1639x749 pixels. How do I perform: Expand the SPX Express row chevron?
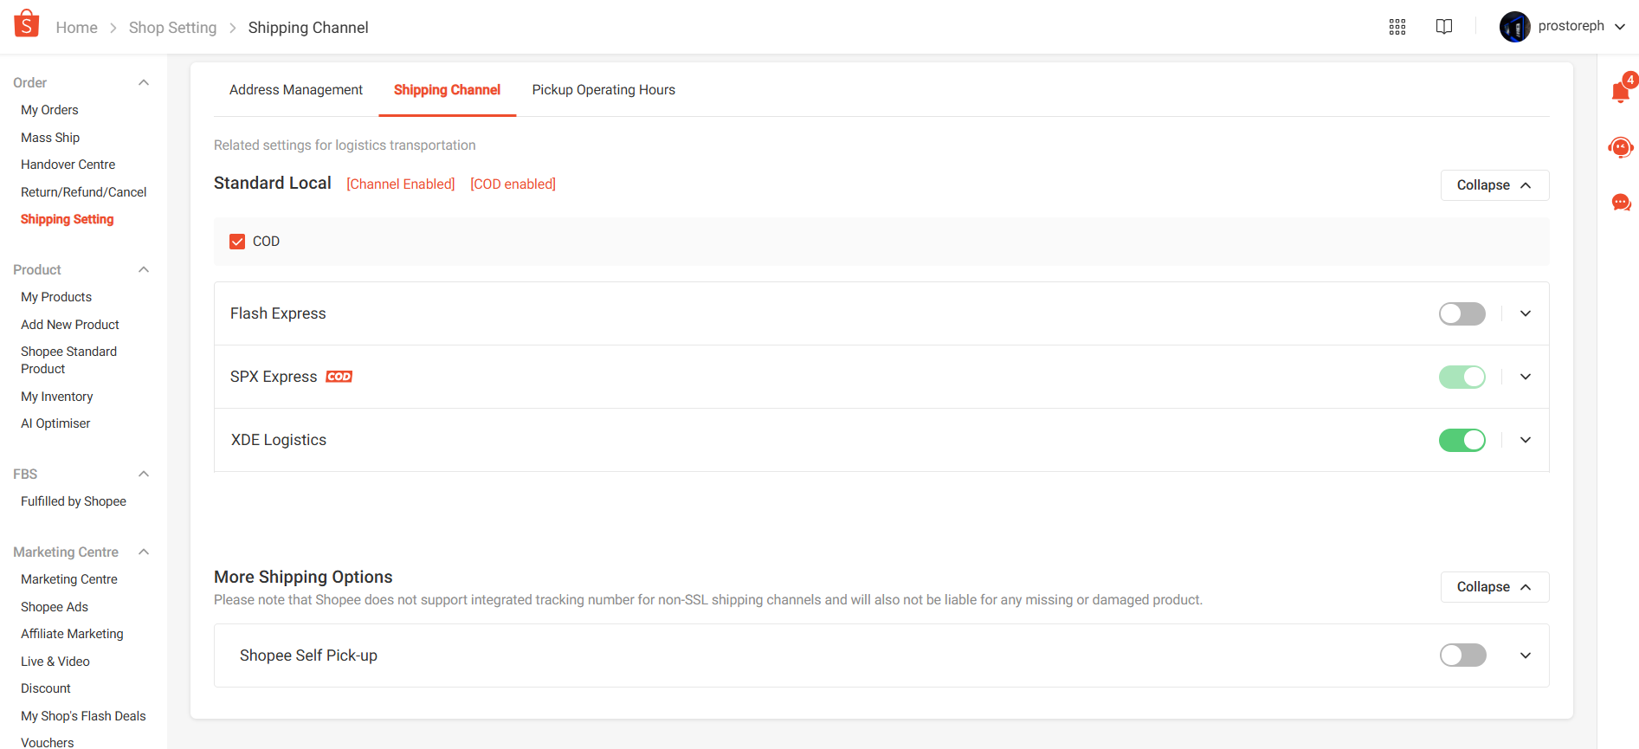pos(1526,377)
